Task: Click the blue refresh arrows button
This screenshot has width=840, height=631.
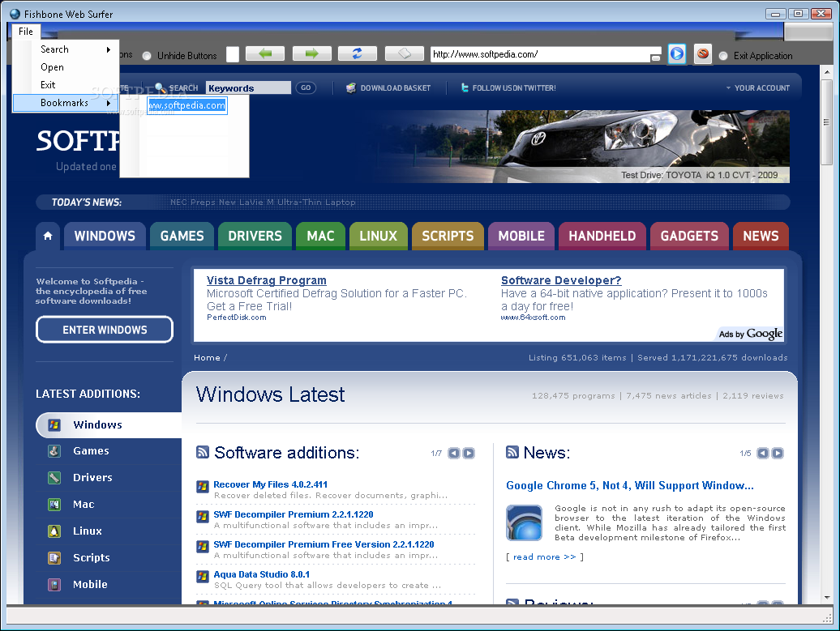Action: [358, 53]
